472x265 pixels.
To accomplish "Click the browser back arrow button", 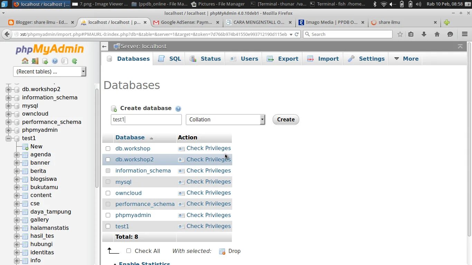I will [7, 34].
